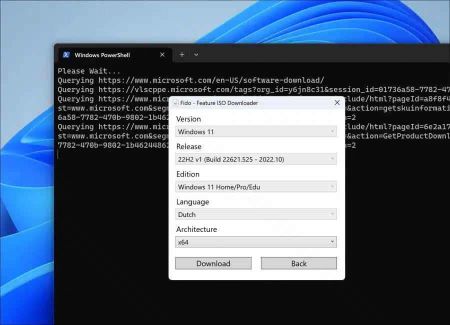Viewport: 450px width, 325px height.
Task: Open the Edition dropdown showing Home/Pro/Edu
Action: coord(256,186)
